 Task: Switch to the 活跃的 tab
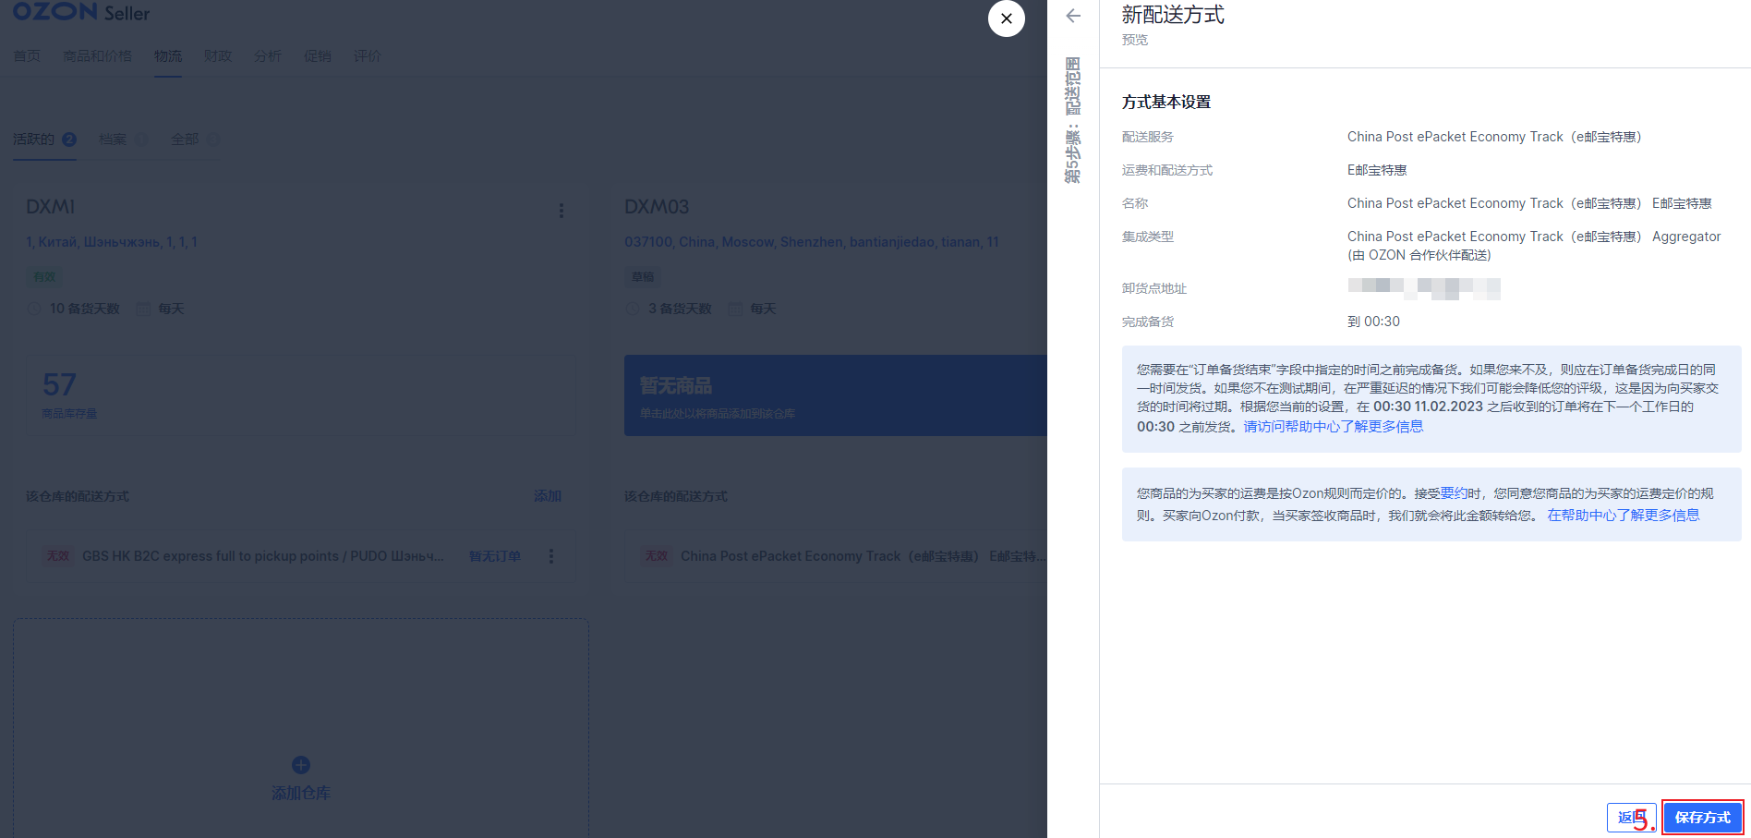tap(44, 140)
